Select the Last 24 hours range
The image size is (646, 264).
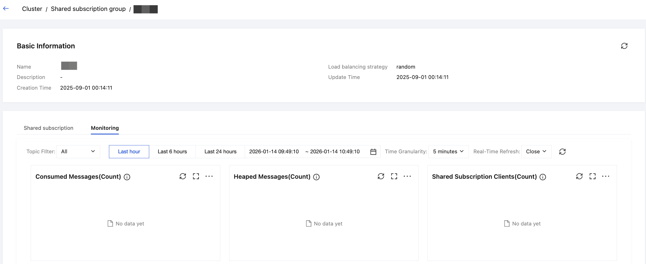pyautogui.click(x=220, y=152)
